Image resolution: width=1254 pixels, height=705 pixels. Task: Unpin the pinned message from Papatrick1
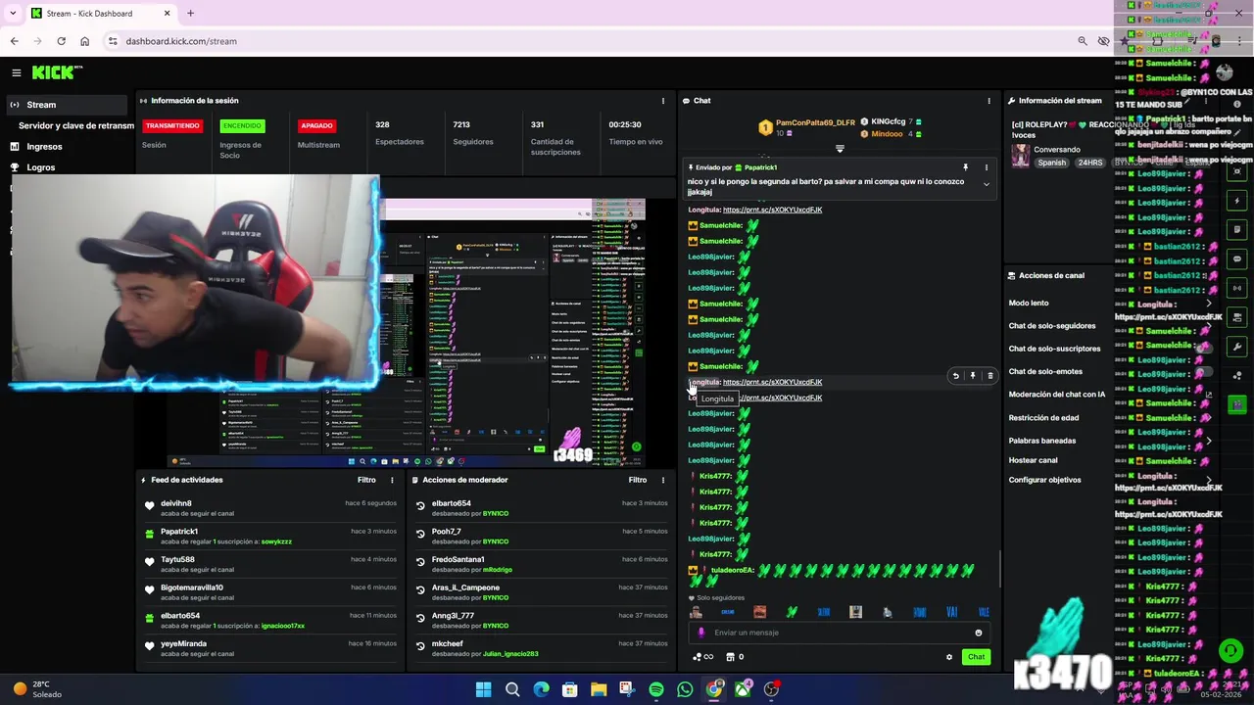965,167
